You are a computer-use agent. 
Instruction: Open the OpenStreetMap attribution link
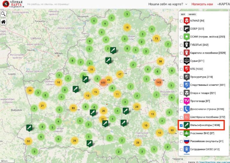[x=207, y=162]
